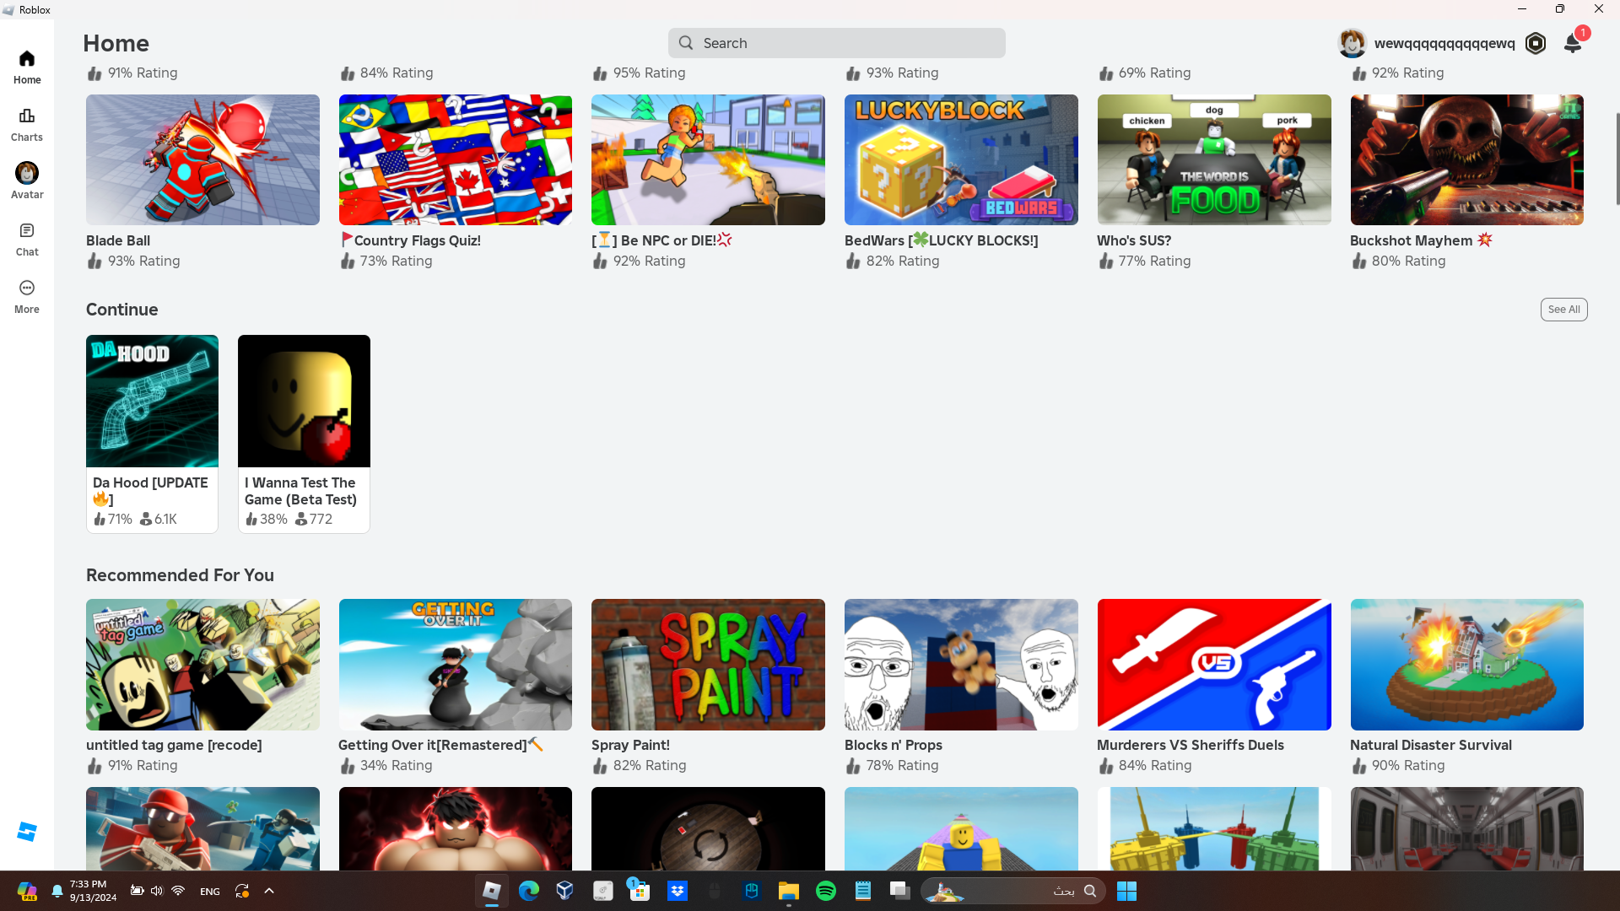Open the Notepad app in taskbar

(x=863, y=891)
